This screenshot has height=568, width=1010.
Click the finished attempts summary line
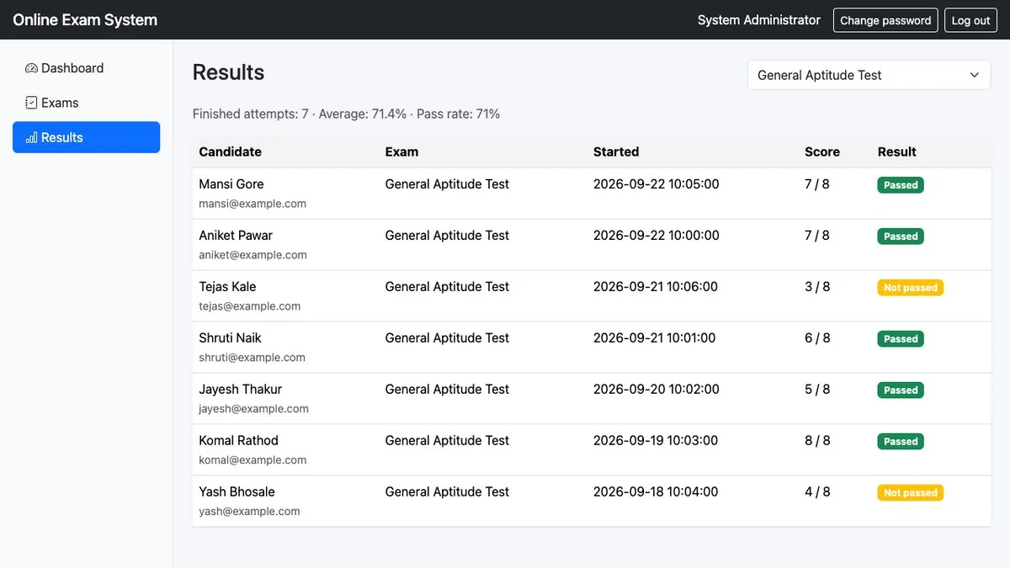coord(346,114)
